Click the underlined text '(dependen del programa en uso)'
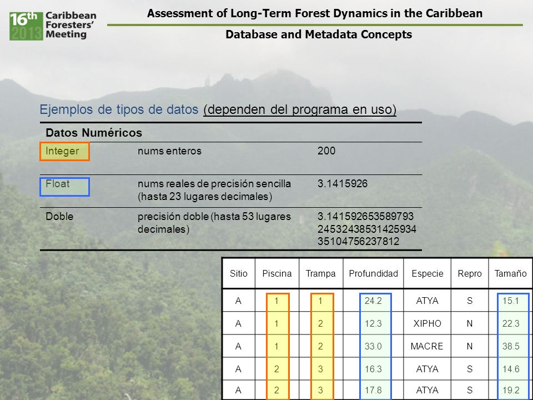 (300, 109)
